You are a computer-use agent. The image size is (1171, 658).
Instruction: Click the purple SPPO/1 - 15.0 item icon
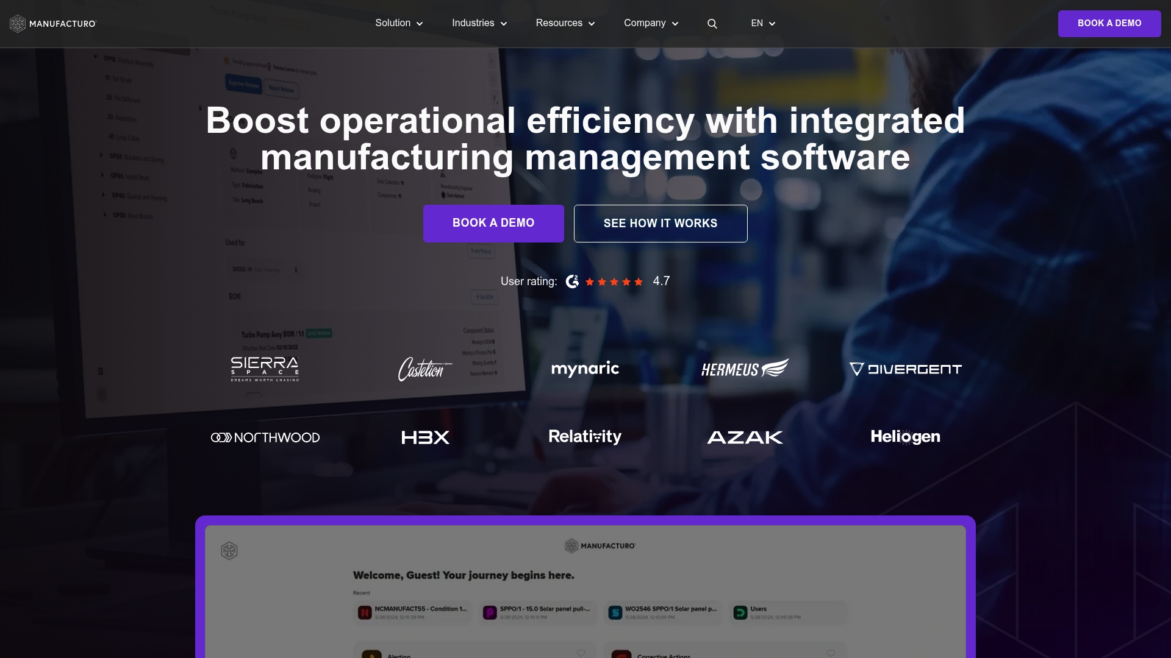(490, 613)
